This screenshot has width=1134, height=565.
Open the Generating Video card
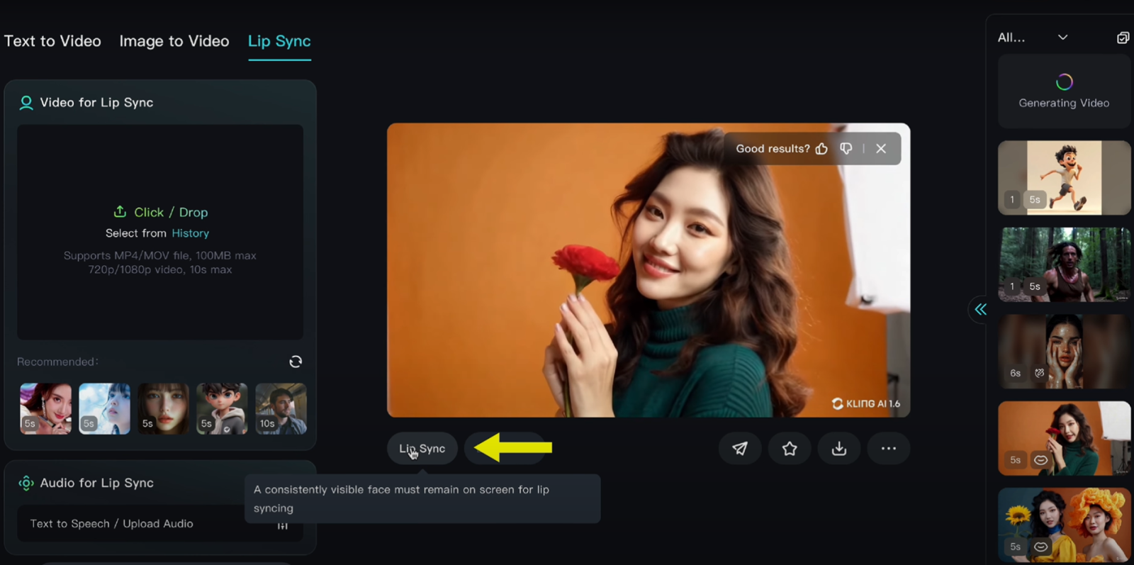(1064, 91)
